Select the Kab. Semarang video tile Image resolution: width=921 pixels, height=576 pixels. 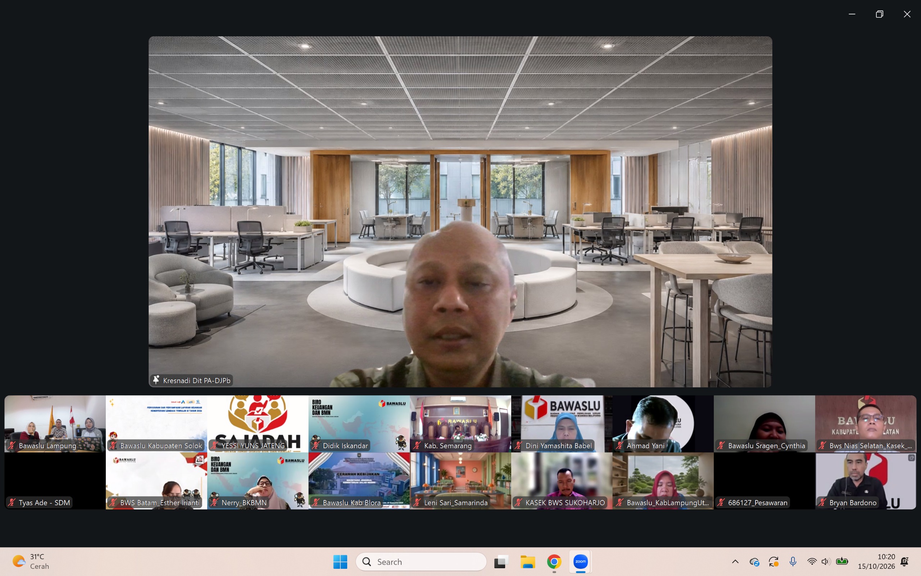click(x=460, y=424)
